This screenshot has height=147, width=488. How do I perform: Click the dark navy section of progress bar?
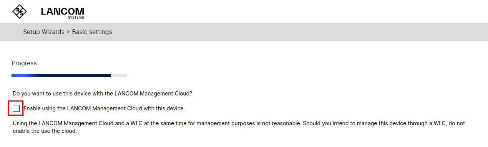tap(75, 76)
